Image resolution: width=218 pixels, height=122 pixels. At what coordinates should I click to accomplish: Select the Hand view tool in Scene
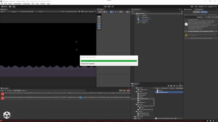[99, 17]
